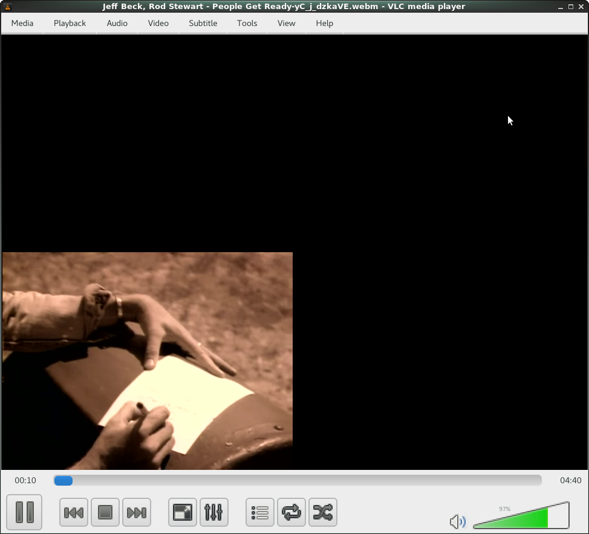This screenshot has height=534, width=589.
Task: Show the playlist view
Action: [x=260, y=512]
